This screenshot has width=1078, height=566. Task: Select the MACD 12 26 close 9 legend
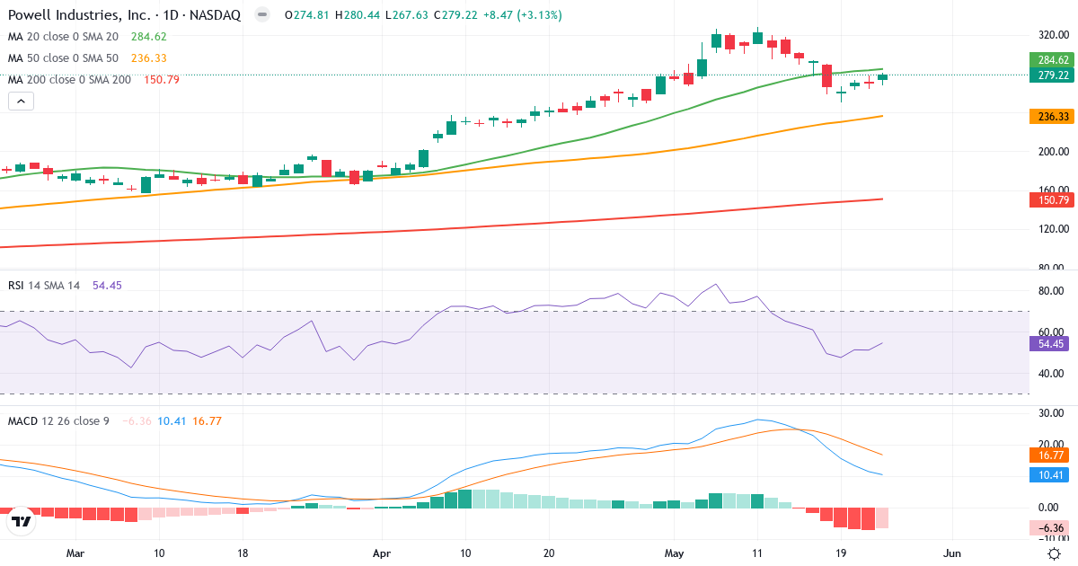(x=58, y=420)
